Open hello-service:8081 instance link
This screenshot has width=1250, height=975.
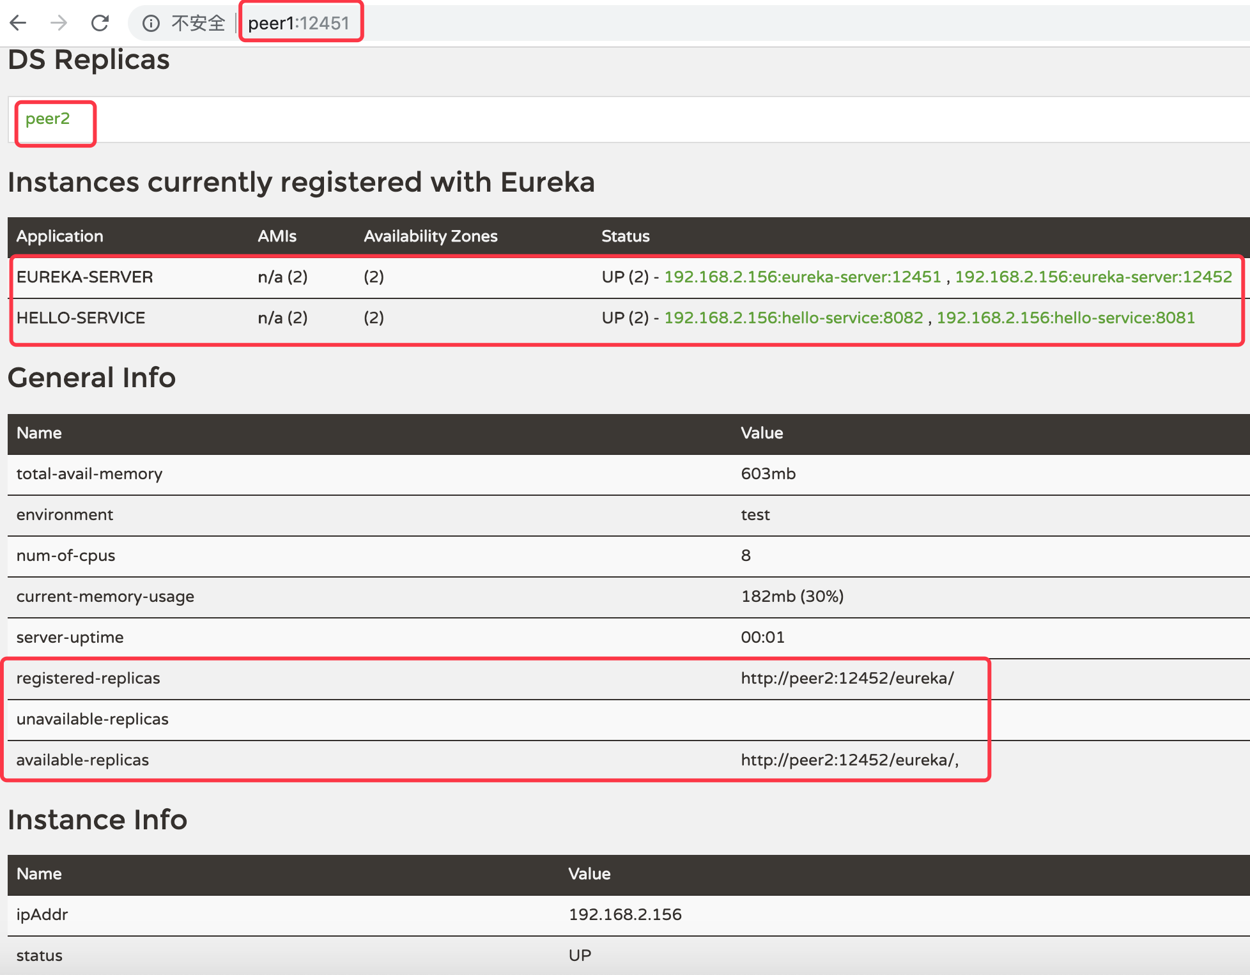[x=1065, y=318]
